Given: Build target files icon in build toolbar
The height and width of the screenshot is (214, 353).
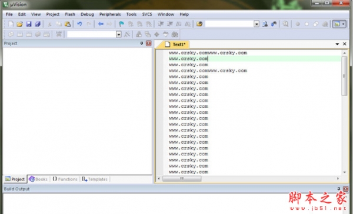Looking at the screenshot, I should [20, 35].
